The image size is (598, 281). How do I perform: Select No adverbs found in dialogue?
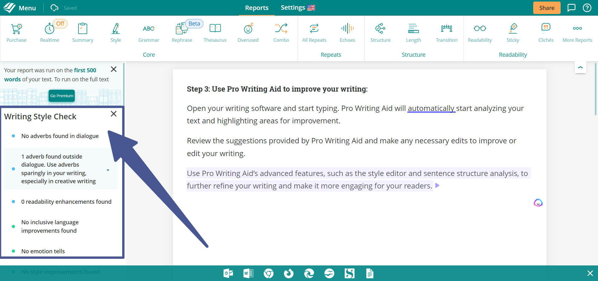click(60, 136)
